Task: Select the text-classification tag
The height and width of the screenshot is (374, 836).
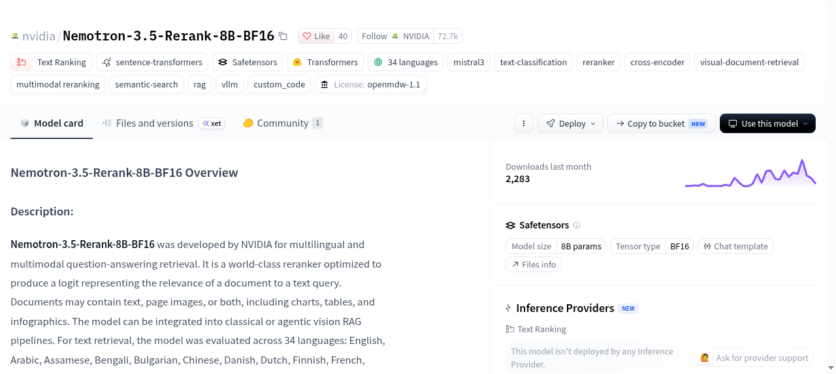Action: [534, 62]
